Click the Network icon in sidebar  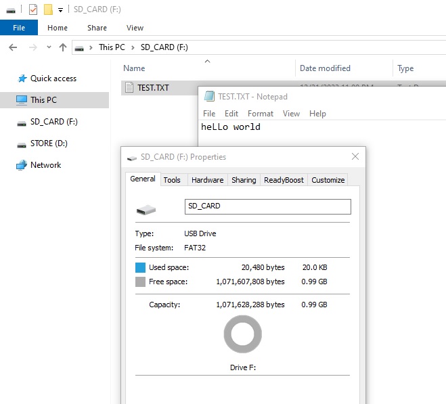(x=22, y=165)
